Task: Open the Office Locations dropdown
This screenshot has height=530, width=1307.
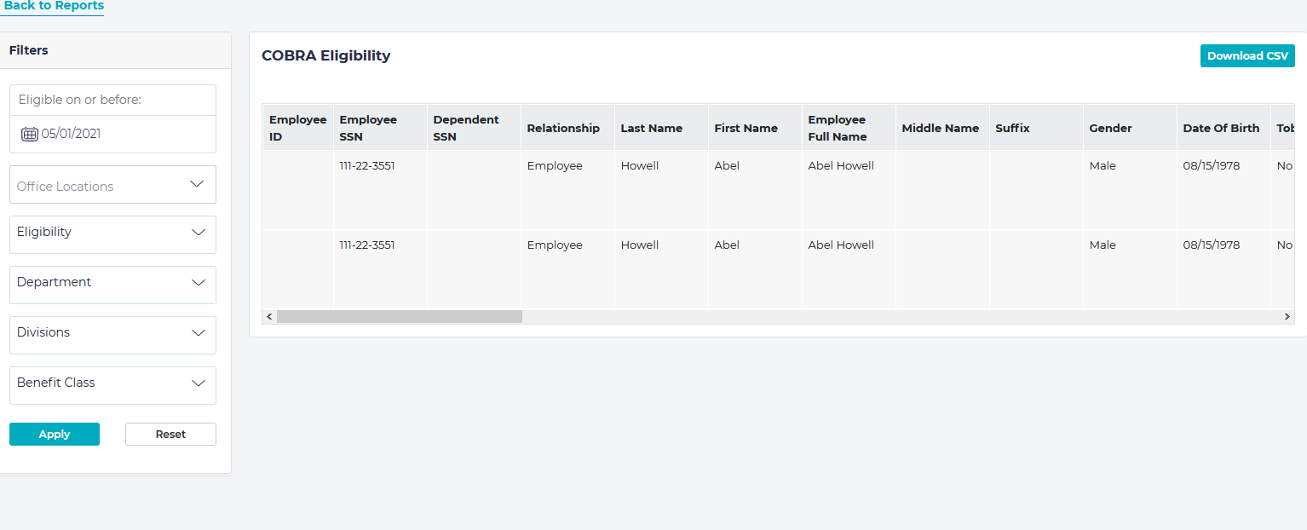Action: (112, 185)
